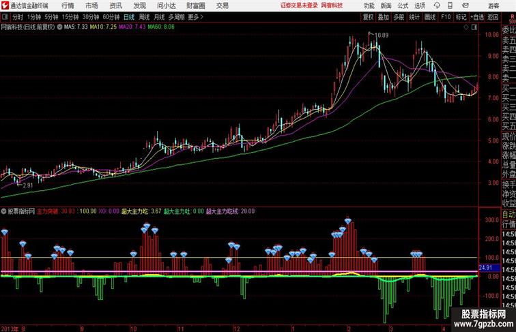Open the 发现 menu
Image resolution: width=516 pixels, height=332 pixels.
tap(139, 5)
